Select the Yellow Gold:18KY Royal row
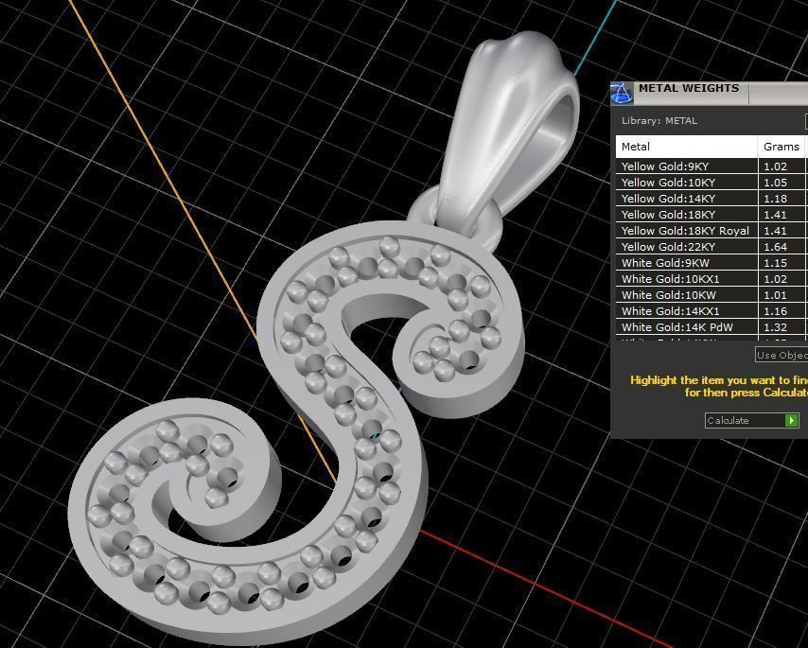Screen dimensions: 808x648 [x=711, y=230]
